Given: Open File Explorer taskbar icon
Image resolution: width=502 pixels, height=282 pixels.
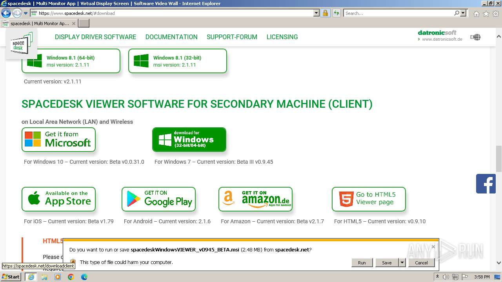Looking at the screenshot, I should [x=44, y=277].
